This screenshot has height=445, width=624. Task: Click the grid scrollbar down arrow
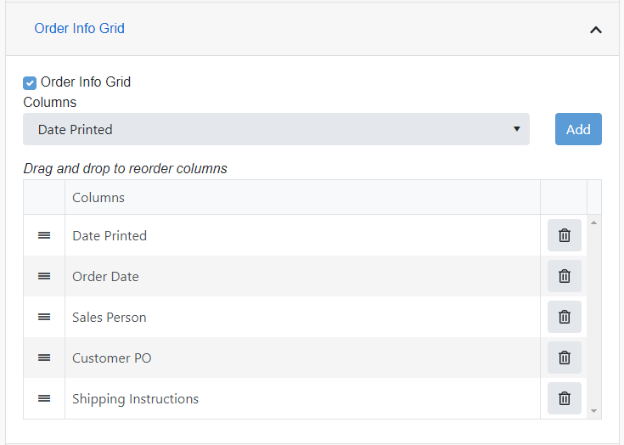tap(593, 411)
